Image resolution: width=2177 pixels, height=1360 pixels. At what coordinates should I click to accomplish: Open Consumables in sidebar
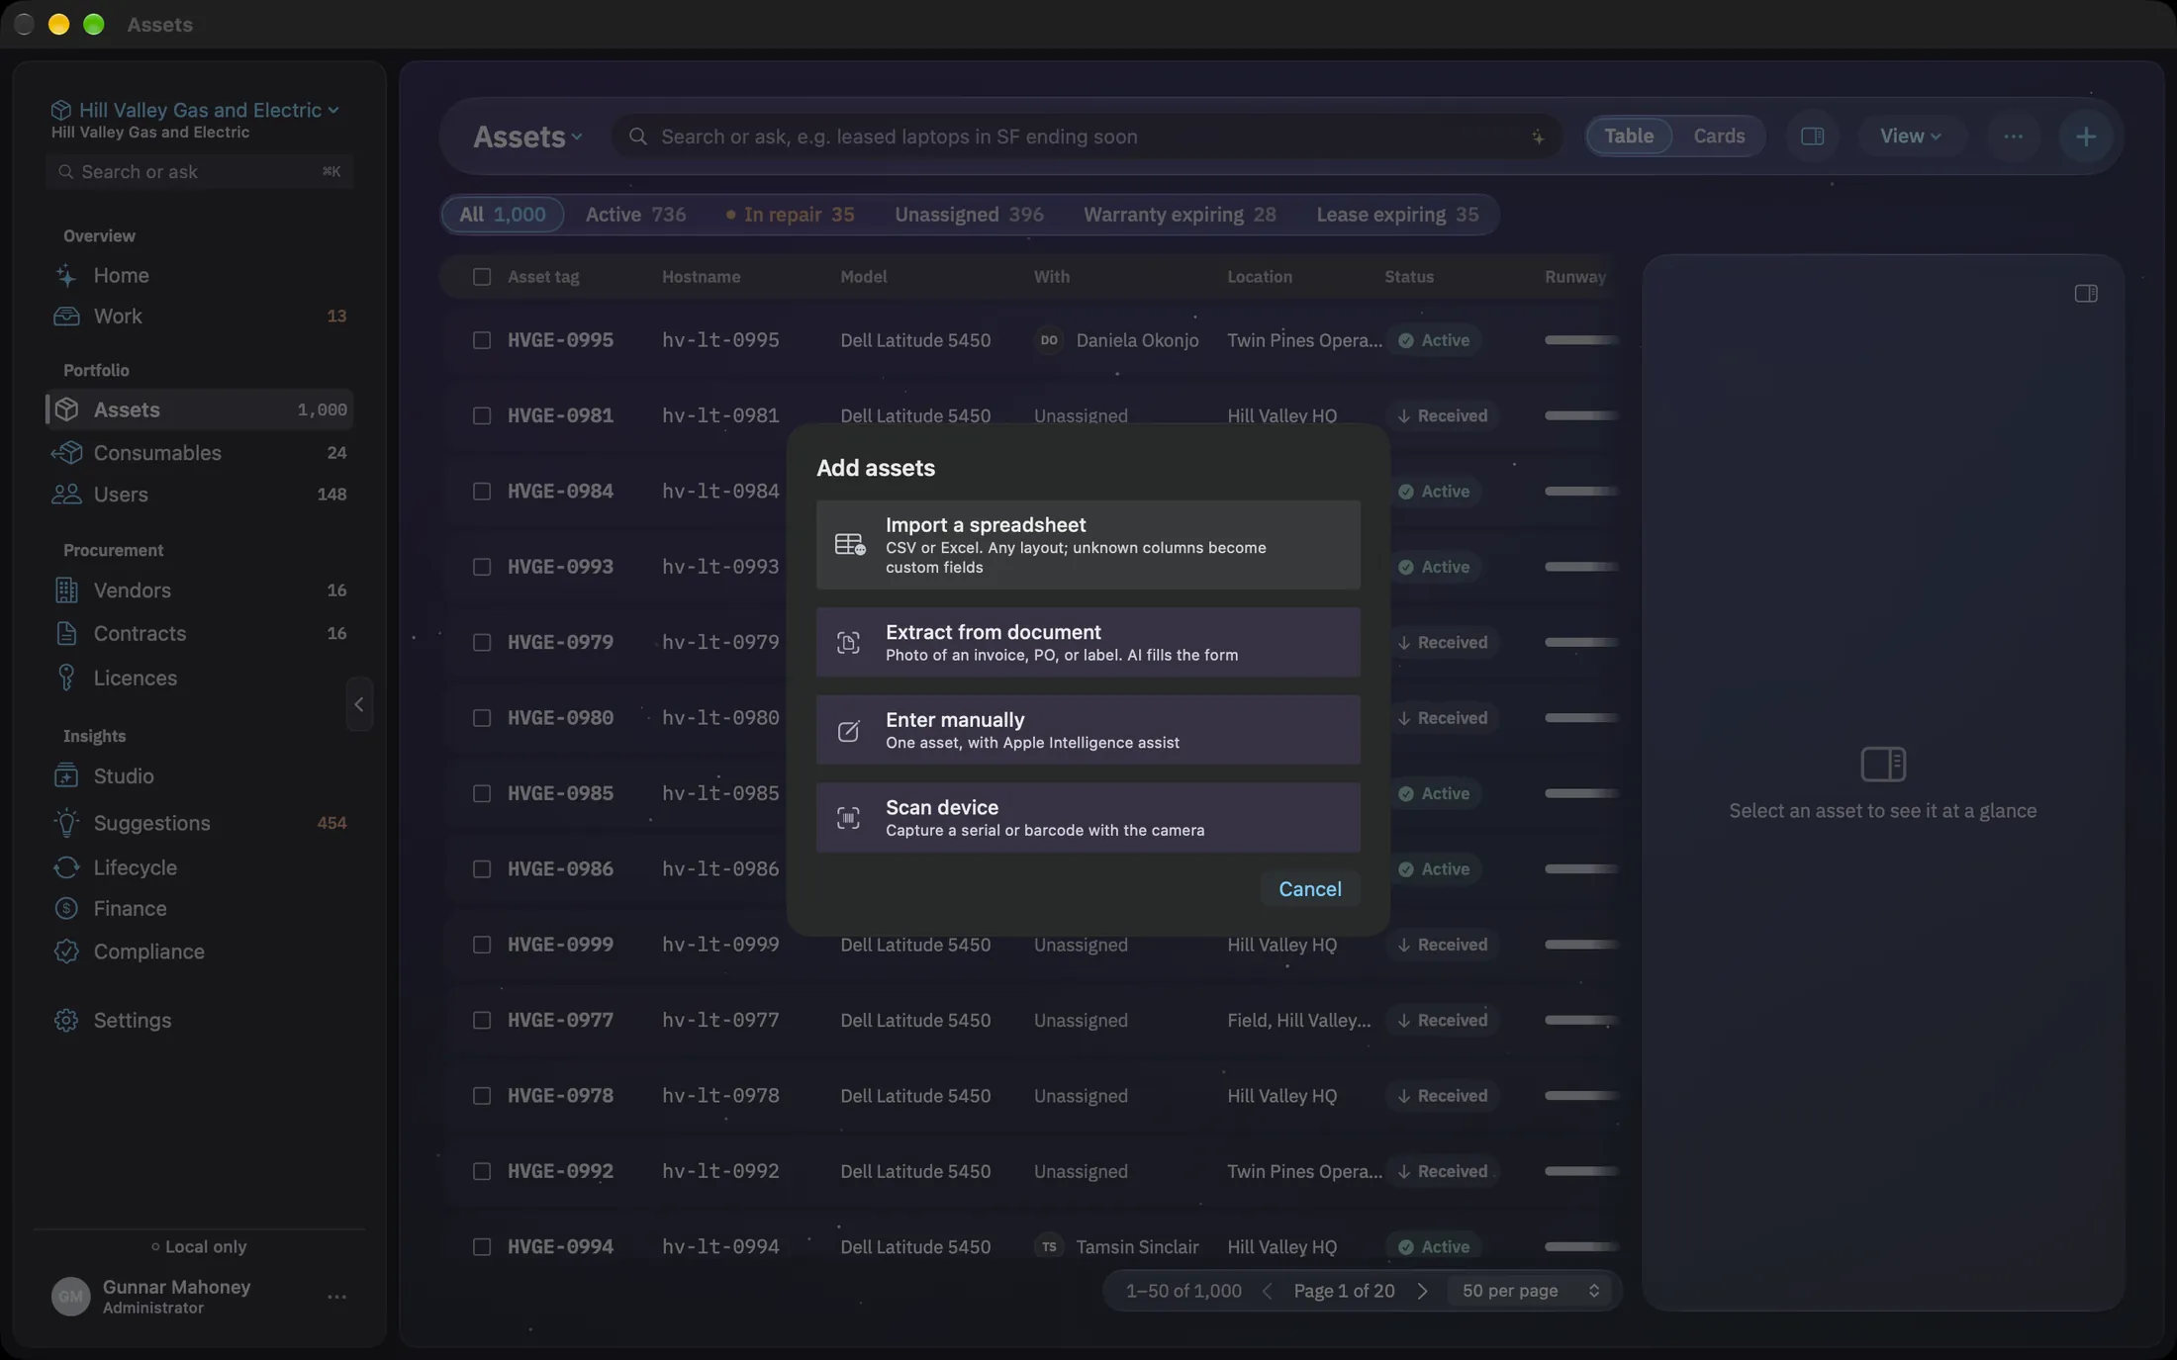(199, 453)
